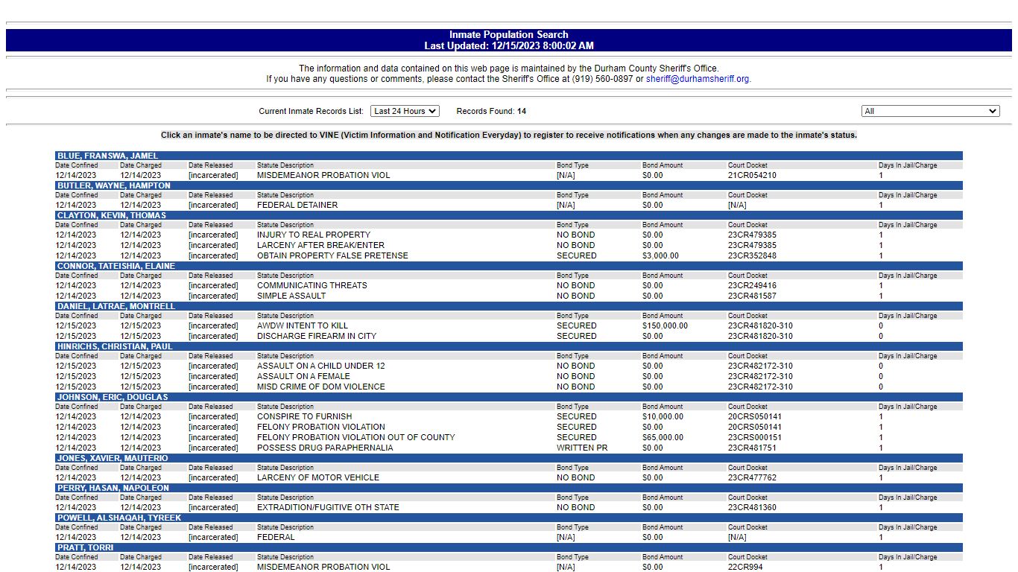Click the Current Inmate Records List label
The image size is (1018, 572).
(x=312, y=111)
